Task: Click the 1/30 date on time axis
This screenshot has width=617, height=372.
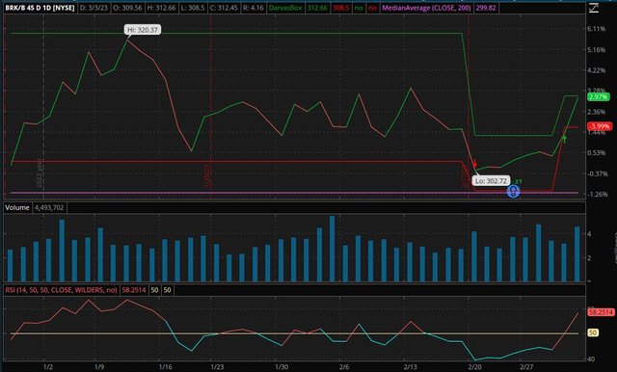Action: point(282,367)
